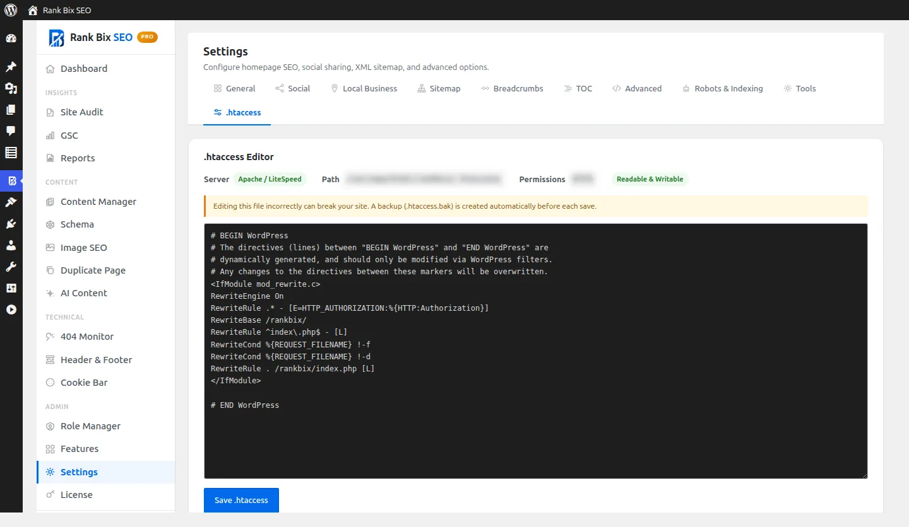Open the Media library icon
Screen dimensions: 909x527
point(11,88)
